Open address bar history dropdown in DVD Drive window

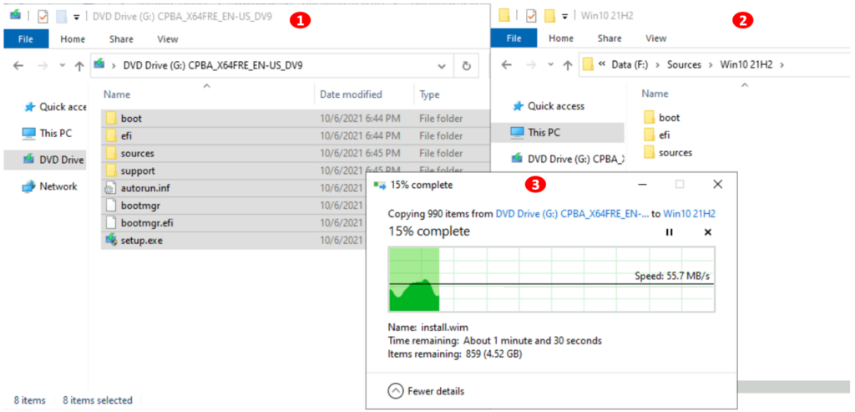pyautogui.click(x=442, y=66)
